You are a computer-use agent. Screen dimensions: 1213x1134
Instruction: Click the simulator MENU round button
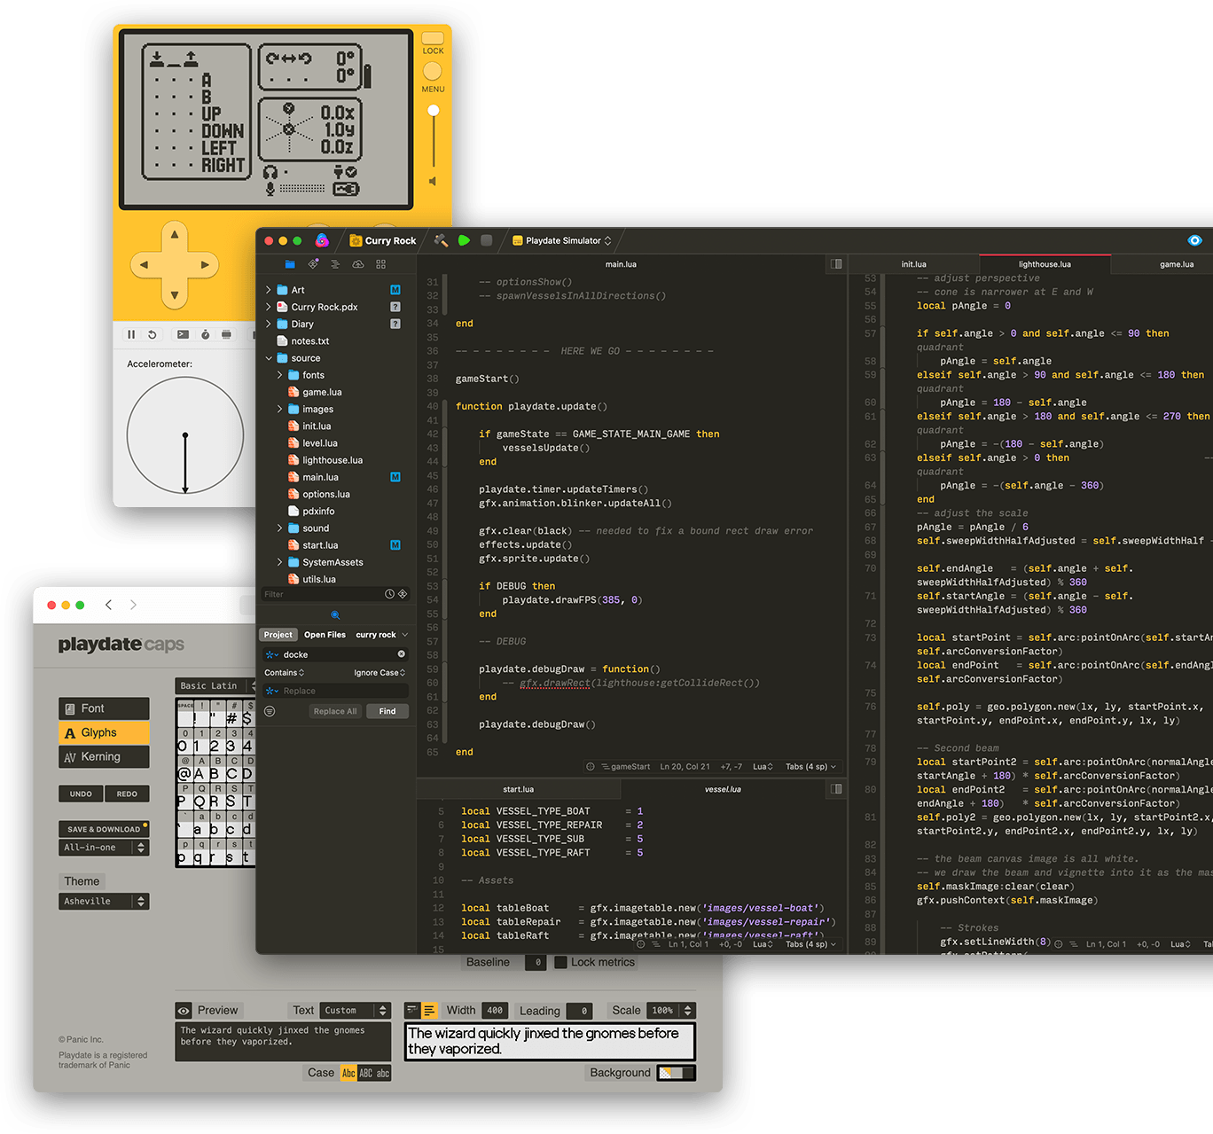(433, 71)
